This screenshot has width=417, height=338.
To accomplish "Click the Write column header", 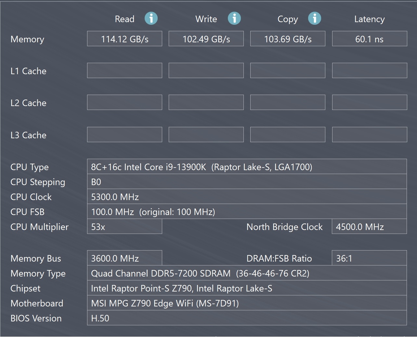I will coord(206,19).
